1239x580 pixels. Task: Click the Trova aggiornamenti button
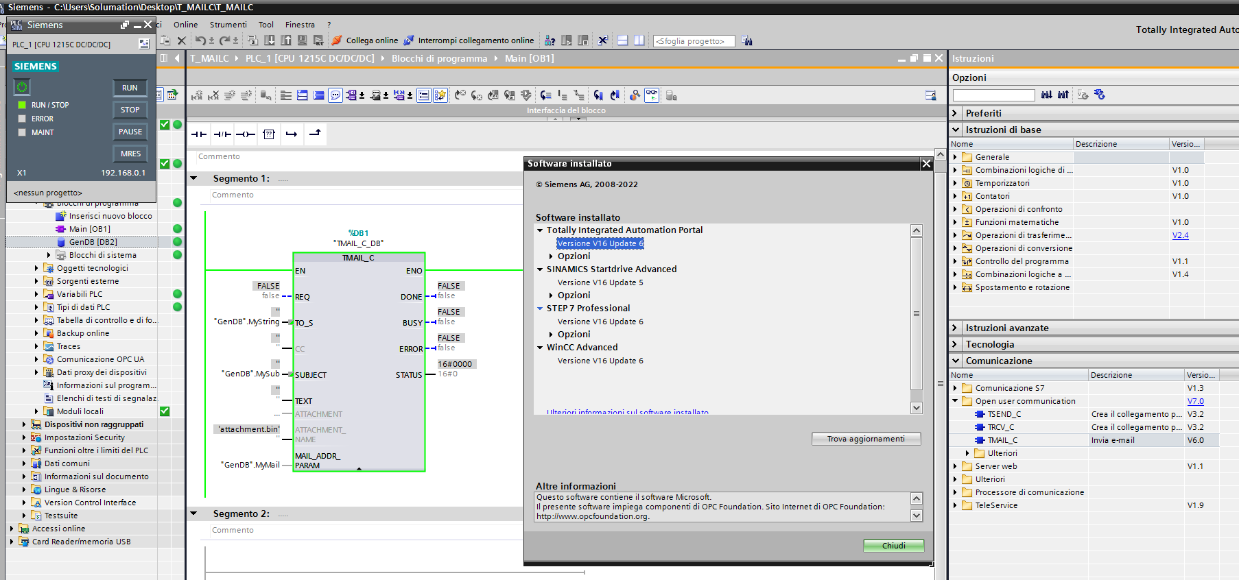pos(865,439)
